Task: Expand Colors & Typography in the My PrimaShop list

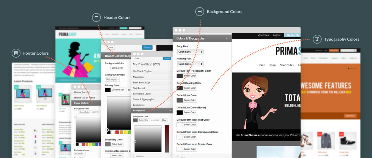Action: click(x=152, y=99)
